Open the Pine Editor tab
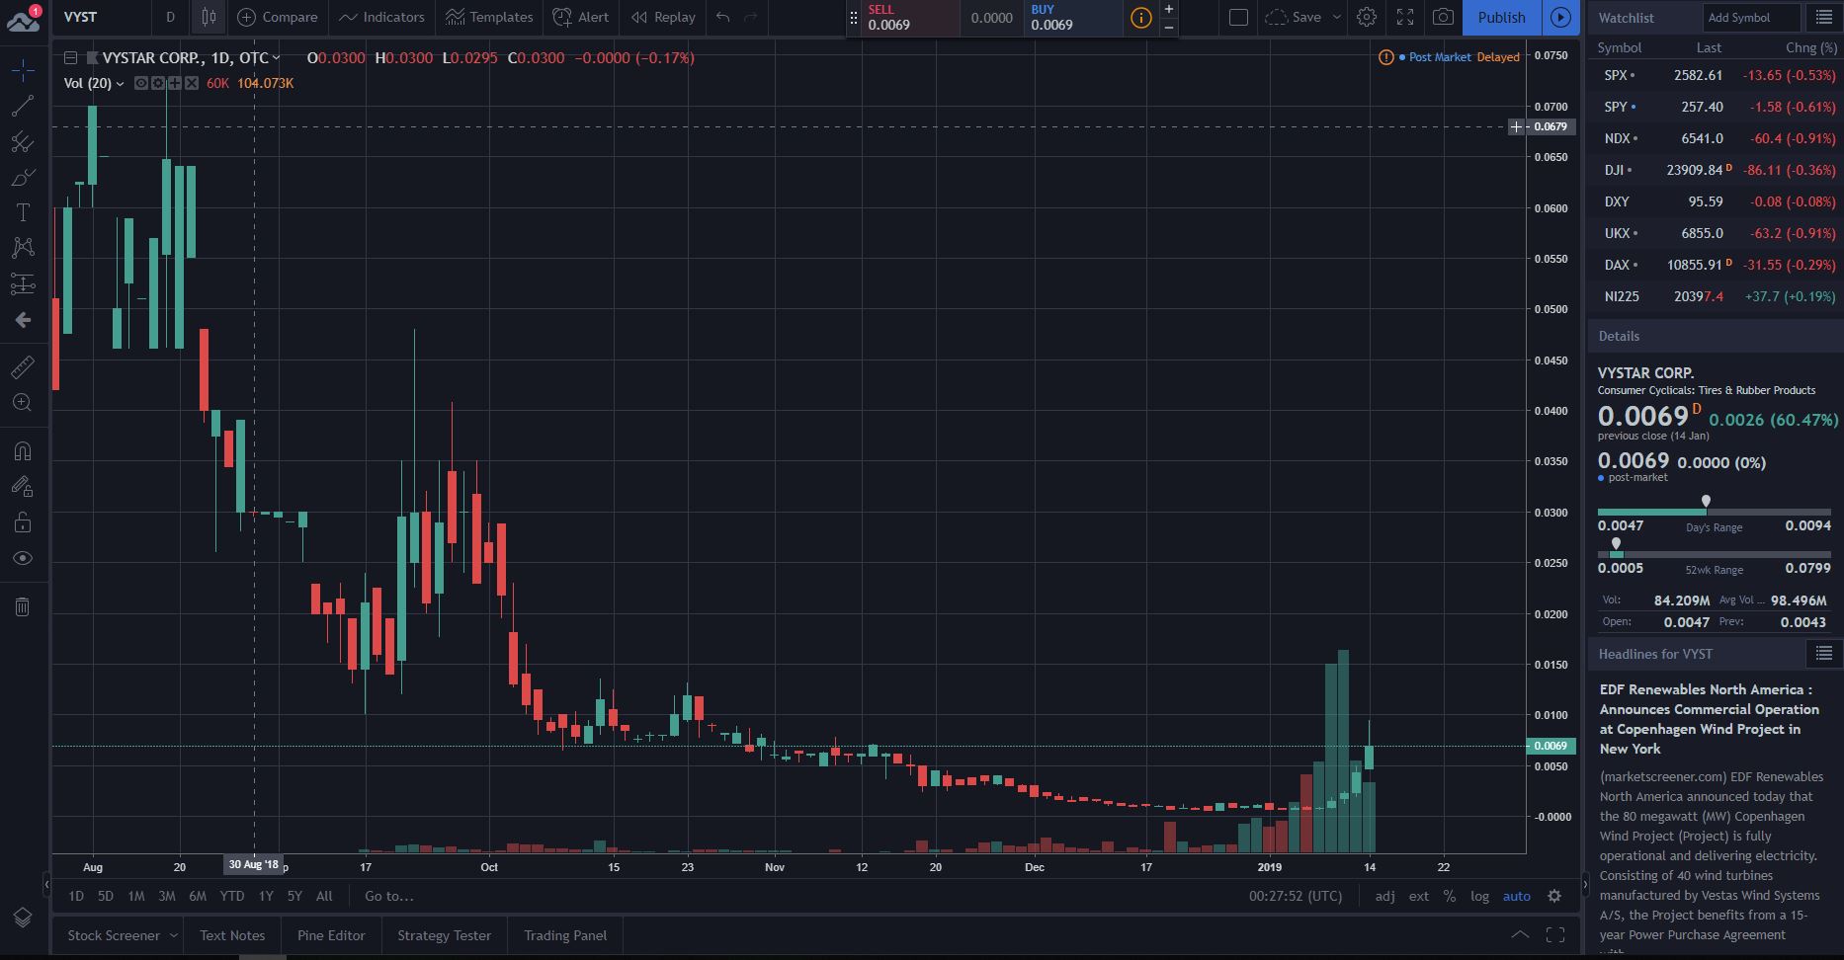This screenshot has width=1844, height=960. tap(331, 935)
